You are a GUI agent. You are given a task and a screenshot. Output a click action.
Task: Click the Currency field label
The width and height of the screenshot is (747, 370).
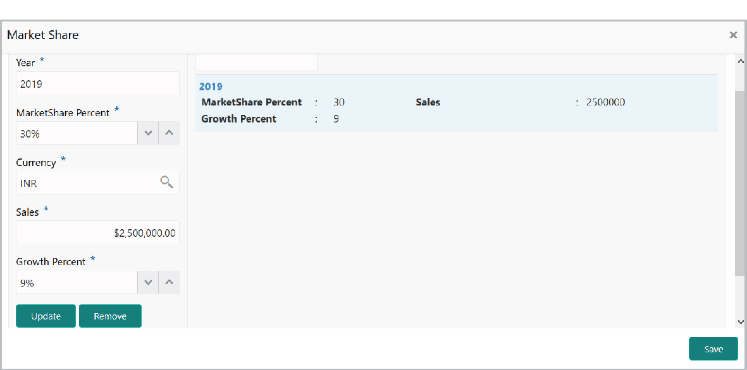pos(35,163)
